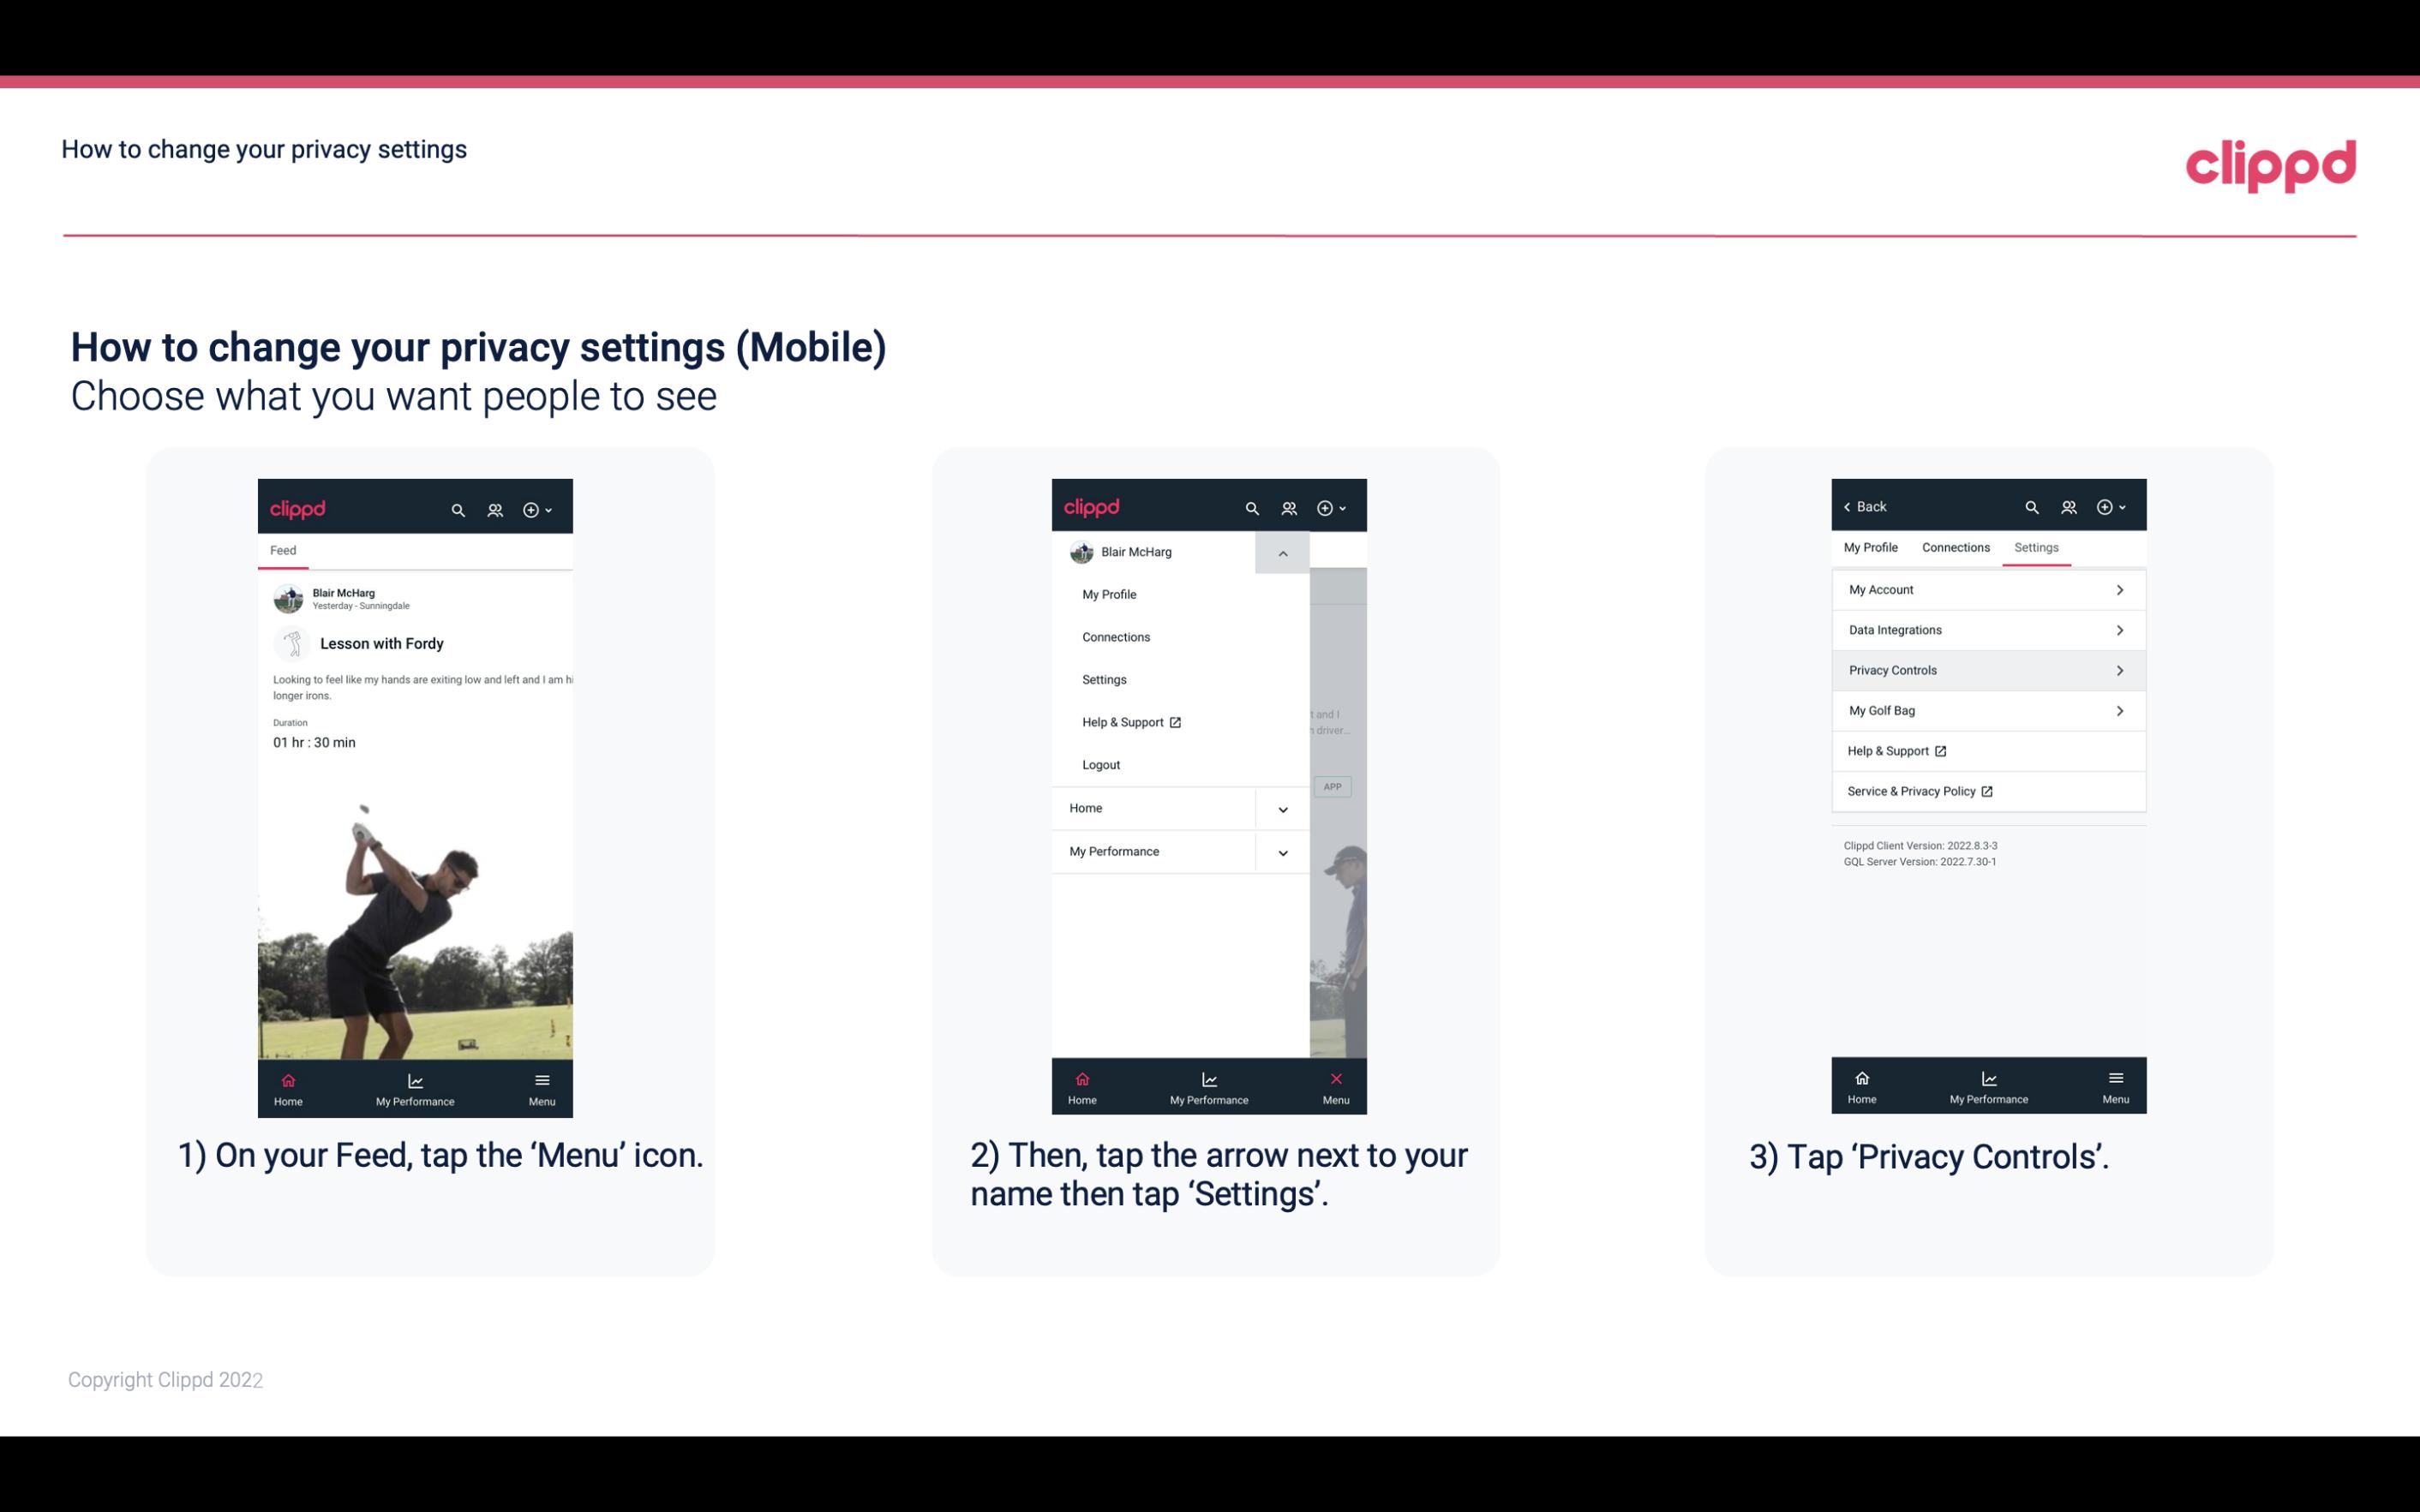
Task: Tap the My Performance icon bottom nav
Action: click(x=415, y=1087)
